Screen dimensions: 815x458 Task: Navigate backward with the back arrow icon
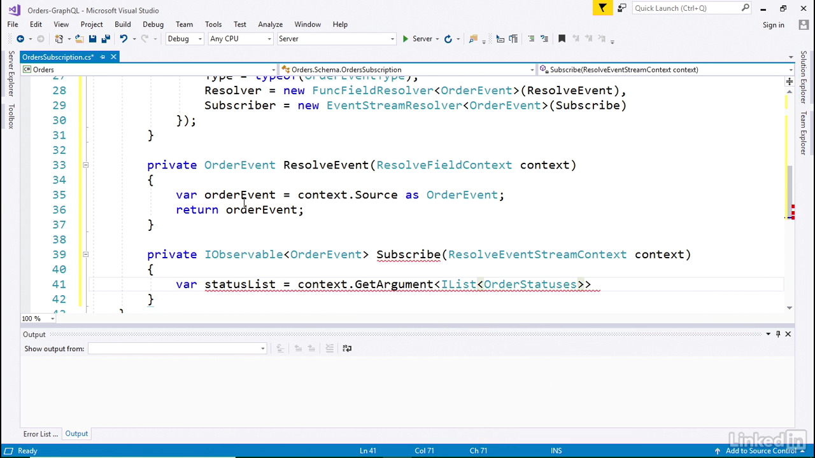point(20,39)
